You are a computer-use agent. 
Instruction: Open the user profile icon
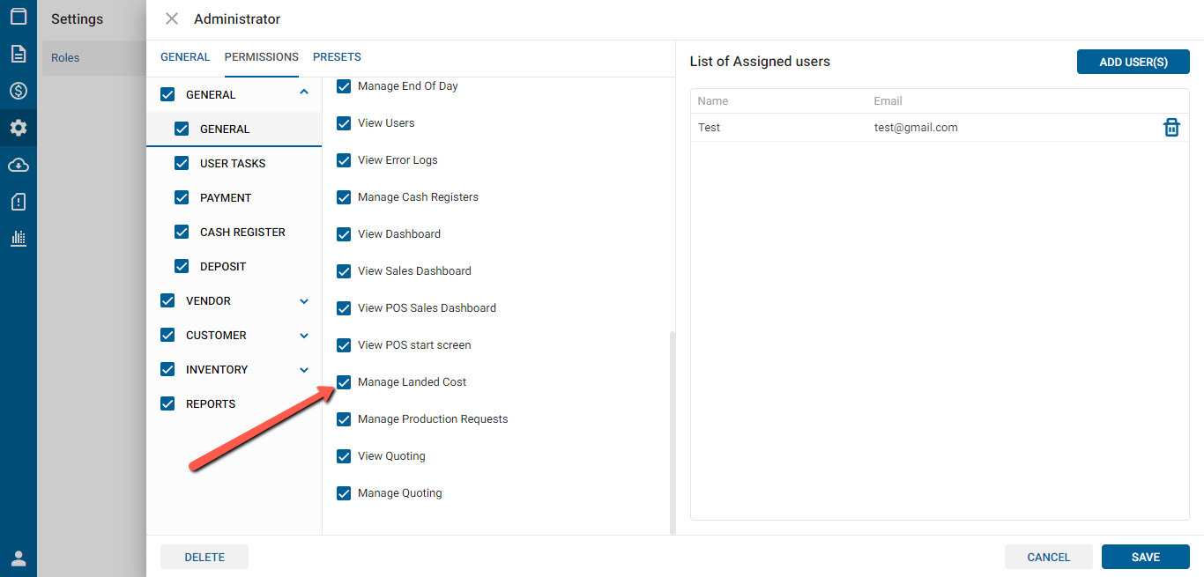click(18, 559)
